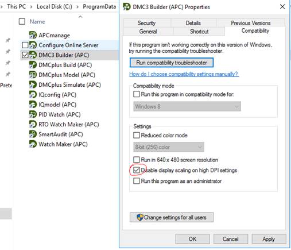Click the Name column sort arrow
Screen dimensions: 291x250
pyautogui.click(x=80, y=17)
